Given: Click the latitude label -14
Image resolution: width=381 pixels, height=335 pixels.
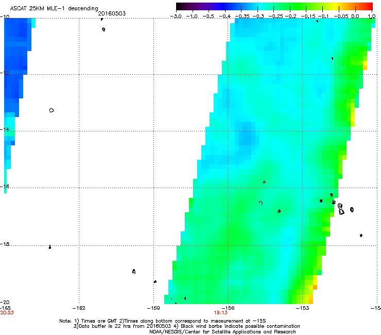Looking at the screenshot, I should 5,129.
